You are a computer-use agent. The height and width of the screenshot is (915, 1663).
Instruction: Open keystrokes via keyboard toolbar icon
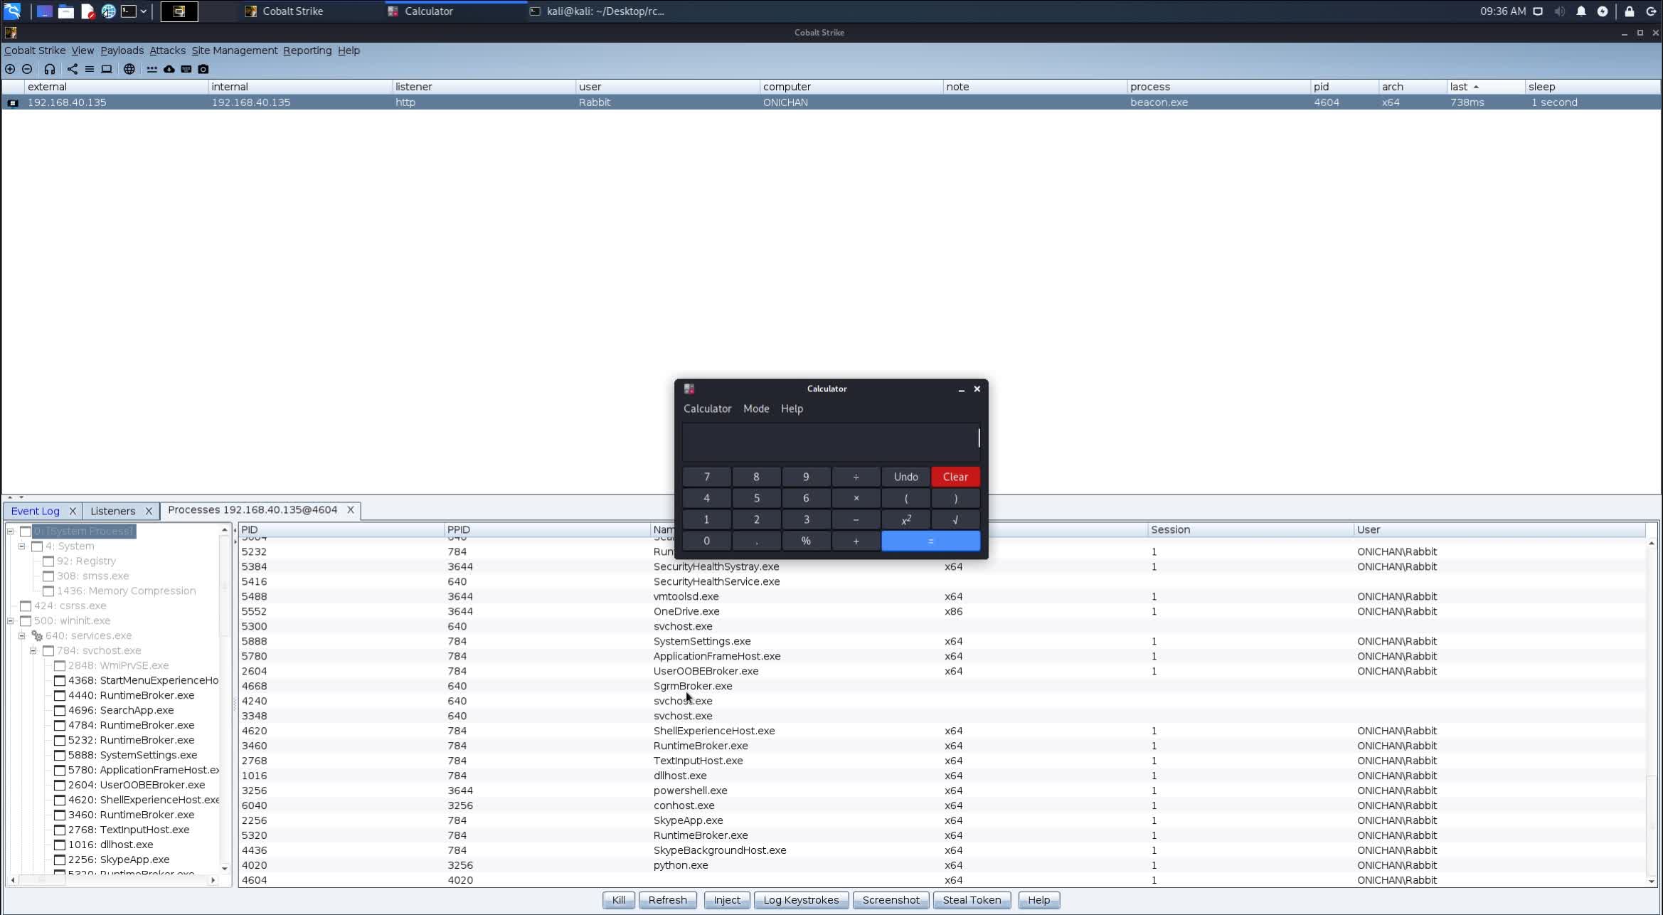tap(186, 69)
